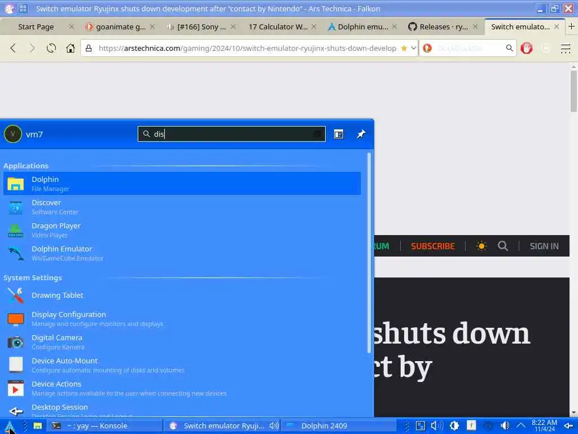Viewport: 578px width, 434px height.
Task: Click the browser page vertical scrollbar
Action: point(573,91)
